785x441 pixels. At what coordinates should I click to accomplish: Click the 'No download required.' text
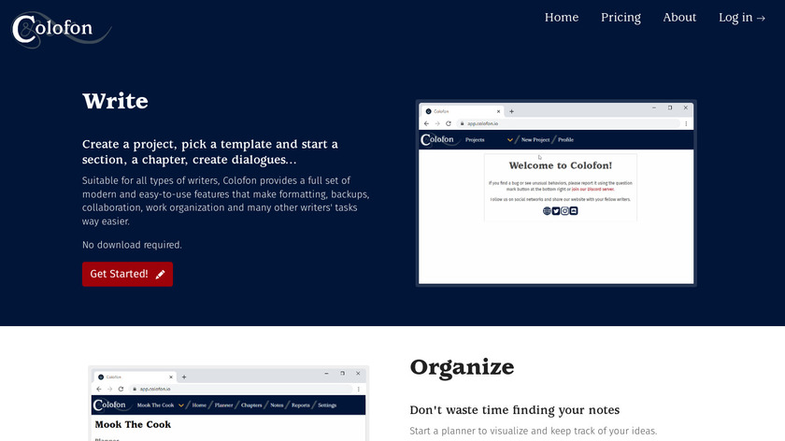(x=132, y=245)
